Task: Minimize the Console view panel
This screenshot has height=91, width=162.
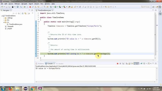Action: [x=153, y=63]
